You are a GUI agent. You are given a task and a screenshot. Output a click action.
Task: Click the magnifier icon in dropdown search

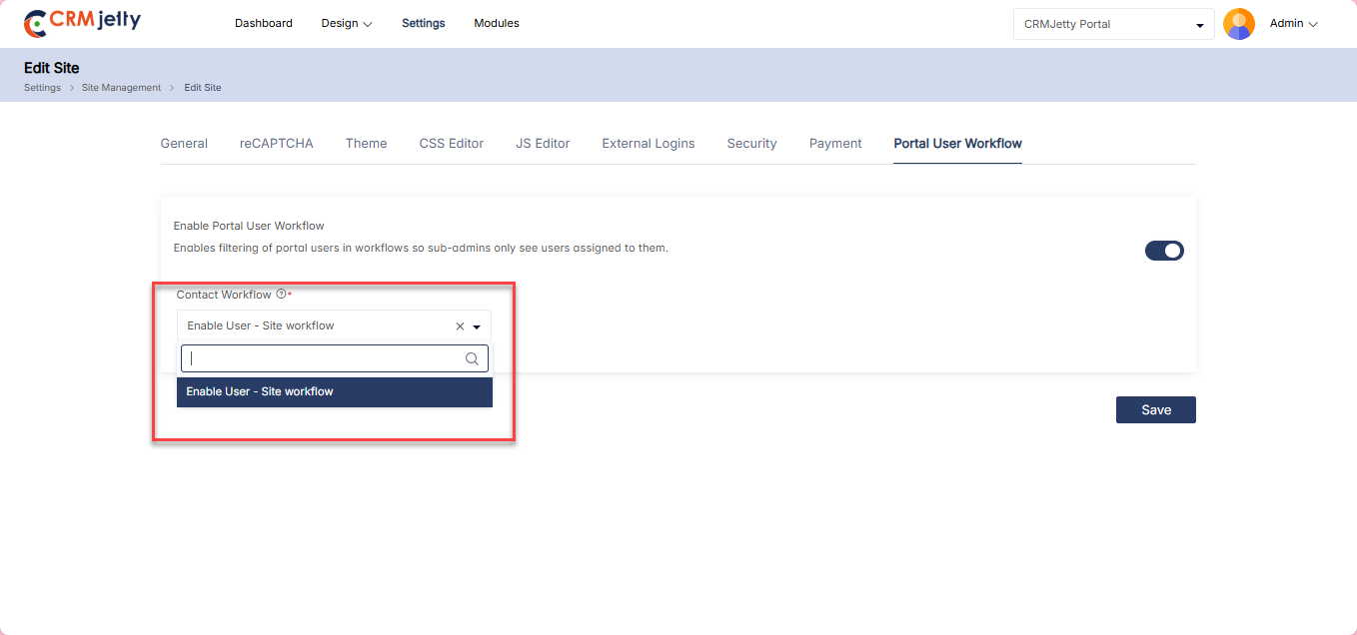point(473,358)
